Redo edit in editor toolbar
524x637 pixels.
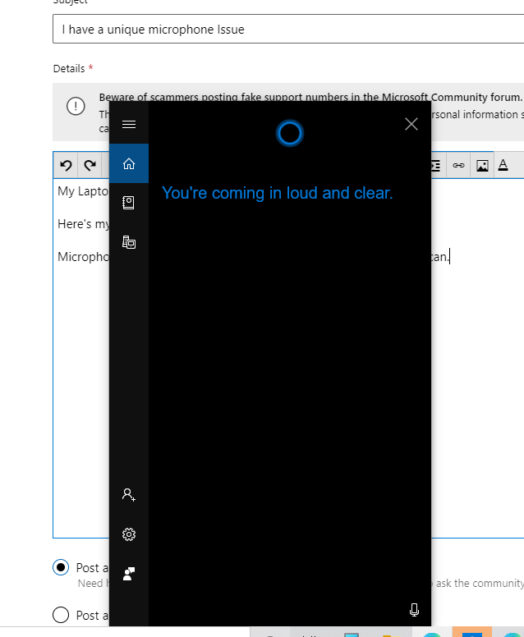pos(90,165)
